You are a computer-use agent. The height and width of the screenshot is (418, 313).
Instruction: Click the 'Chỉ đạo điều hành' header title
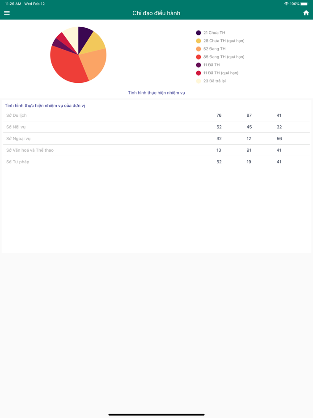pos(156,13)
